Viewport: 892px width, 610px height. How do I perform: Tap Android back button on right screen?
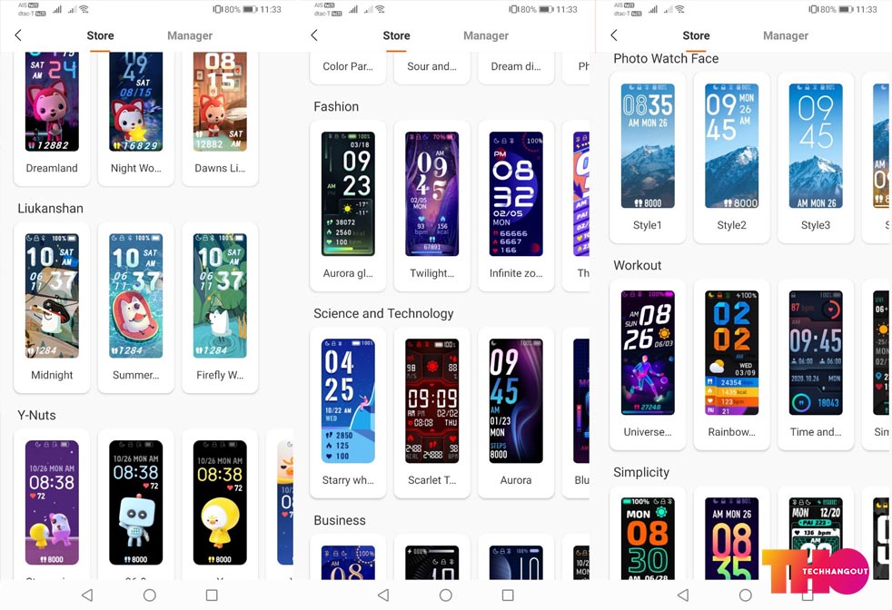click(683, 595)
